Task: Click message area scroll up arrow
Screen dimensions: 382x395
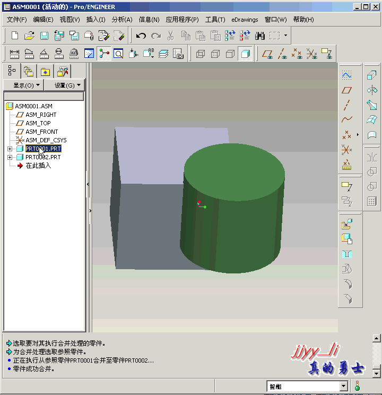Action: 376,338
